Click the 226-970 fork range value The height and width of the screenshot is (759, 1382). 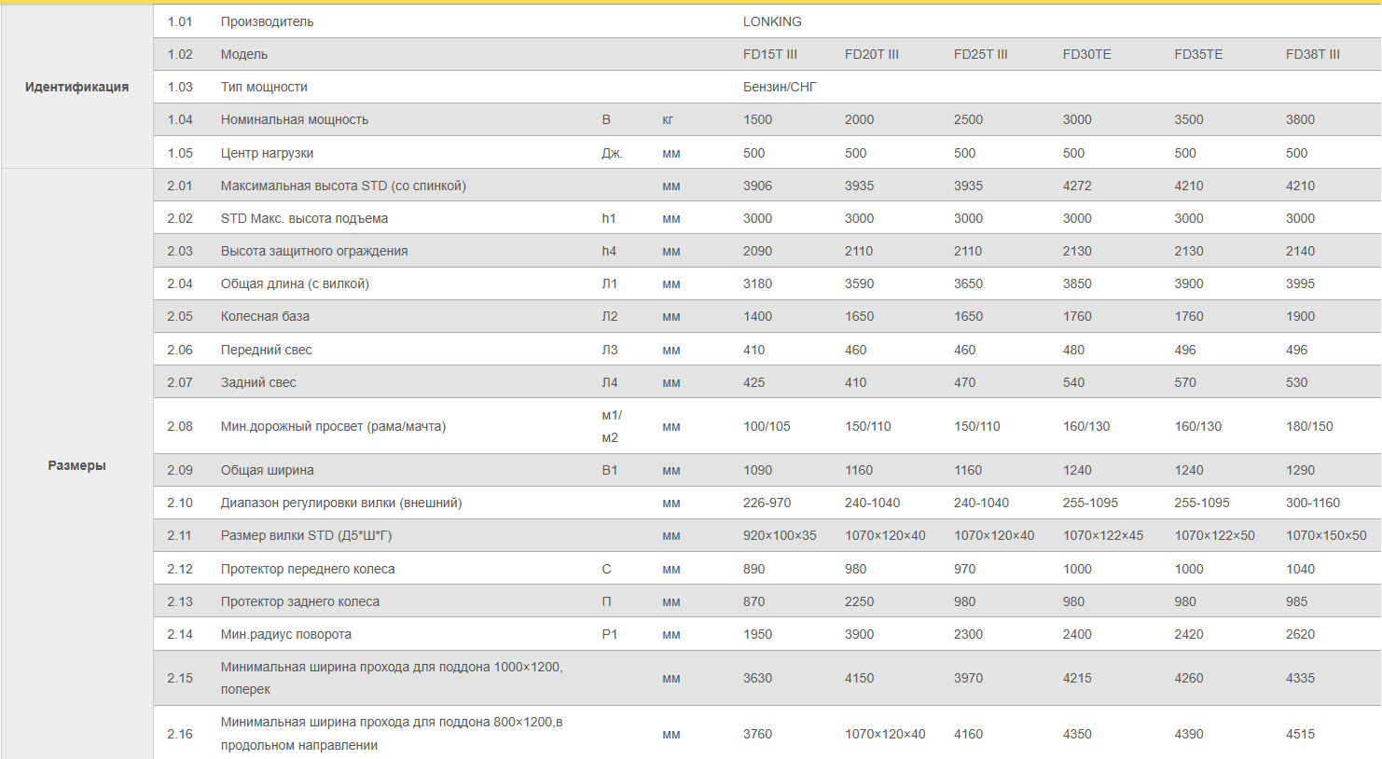click(767, 503)
